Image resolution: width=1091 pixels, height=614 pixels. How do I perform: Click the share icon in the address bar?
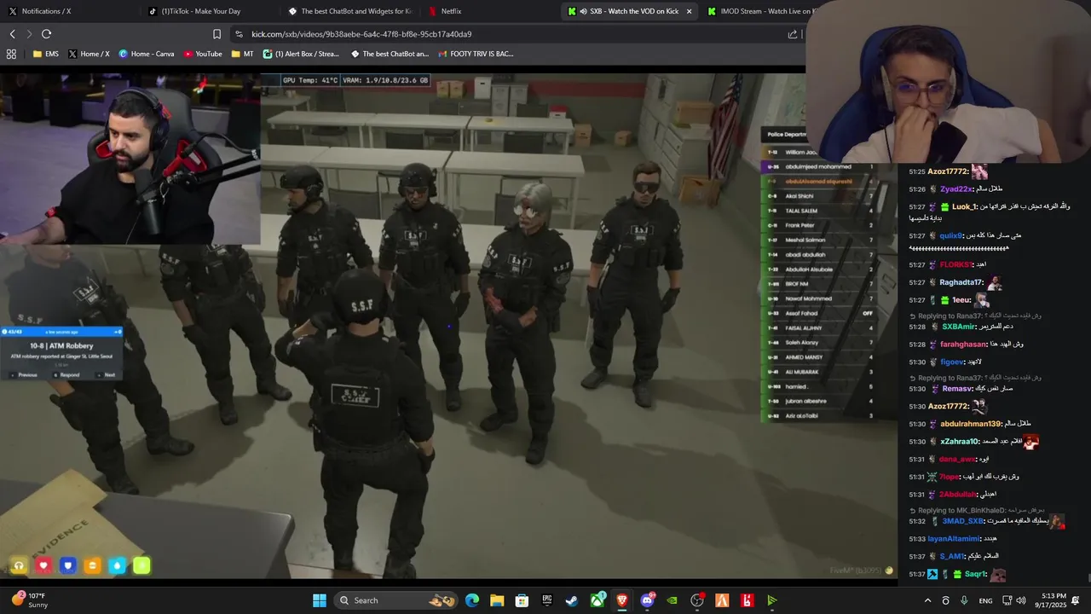(x=793, y=34)
